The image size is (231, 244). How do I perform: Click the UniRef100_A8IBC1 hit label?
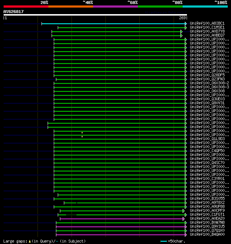[x=207, y=23]
